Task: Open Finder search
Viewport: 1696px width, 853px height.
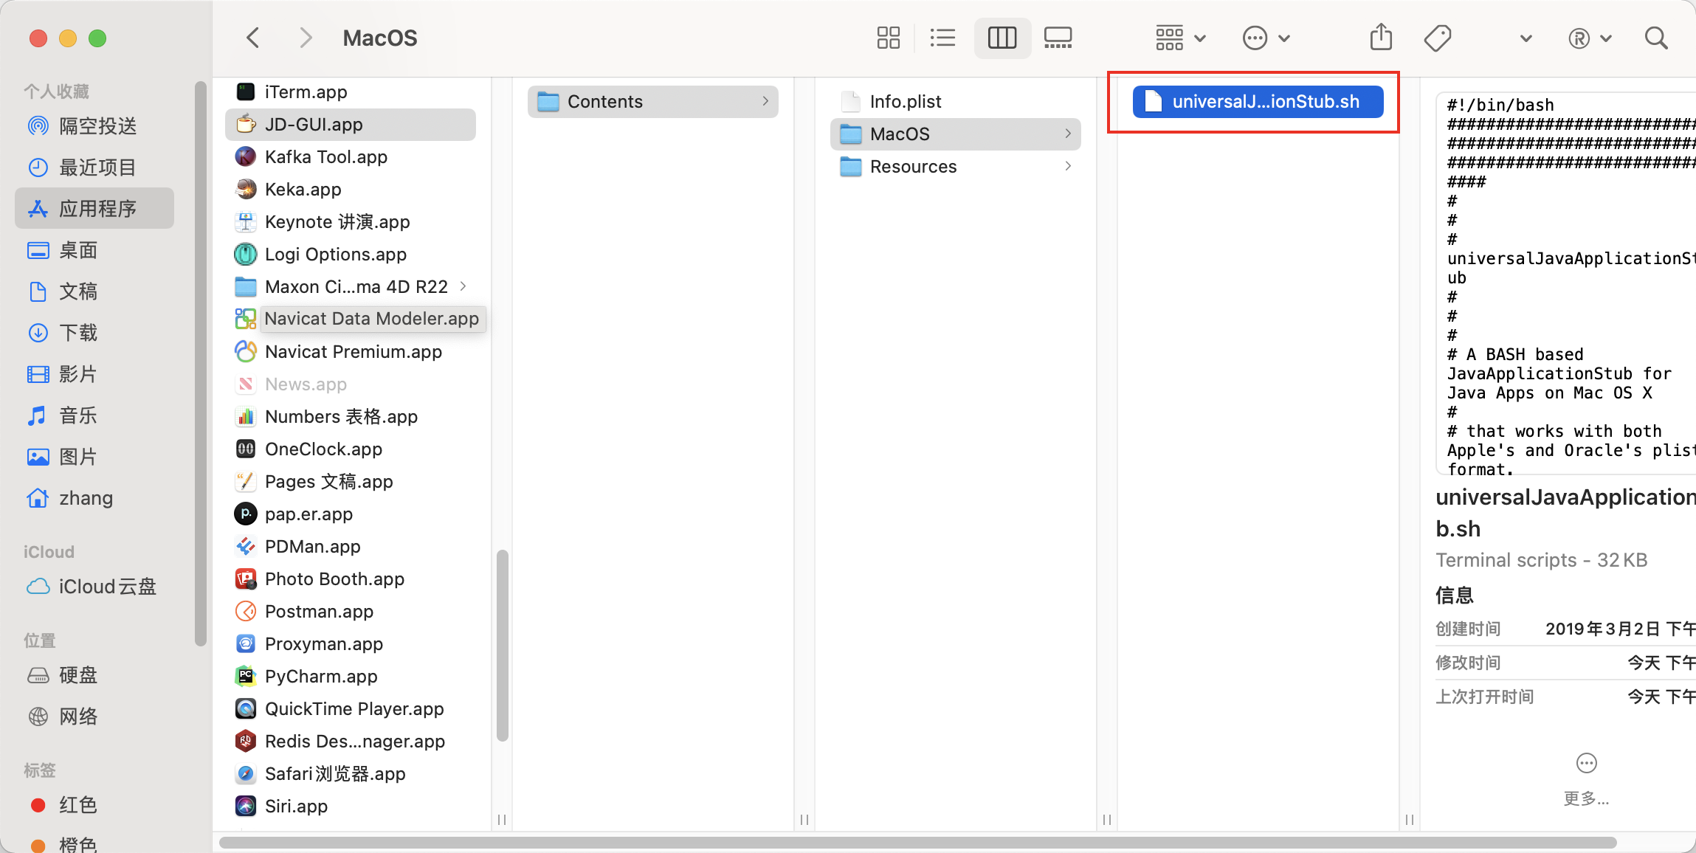Action: pos(1655,38)
